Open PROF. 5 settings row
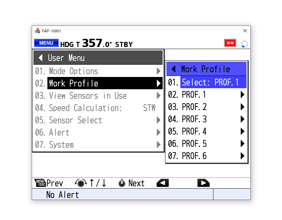The width and height of the screenshot is (282, 220). (206, 143)
